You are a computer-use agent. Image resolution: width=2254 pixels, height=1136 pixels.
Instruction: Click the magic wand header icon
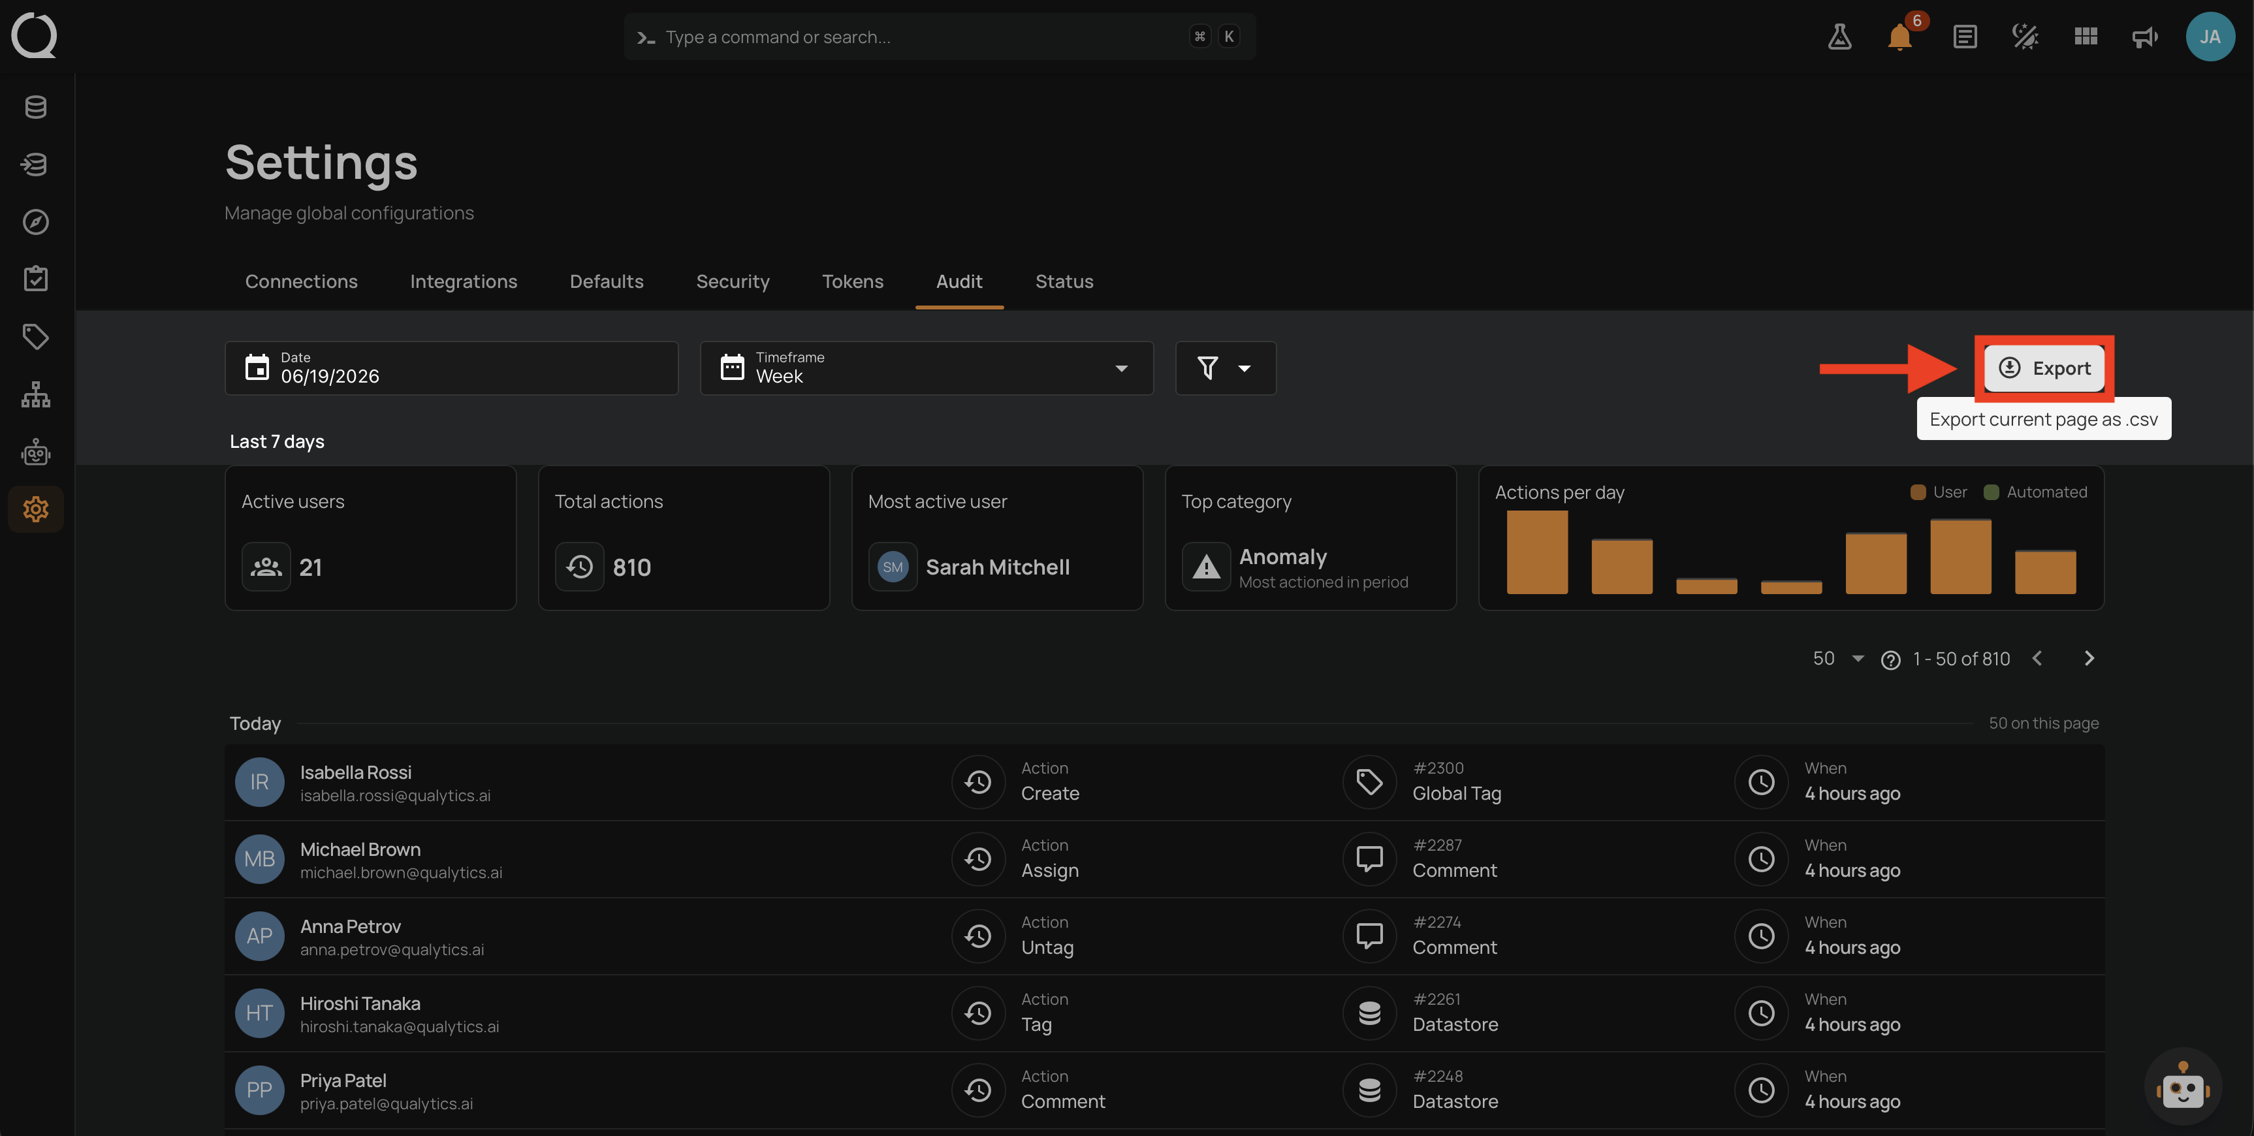(x=2025, y=37)
